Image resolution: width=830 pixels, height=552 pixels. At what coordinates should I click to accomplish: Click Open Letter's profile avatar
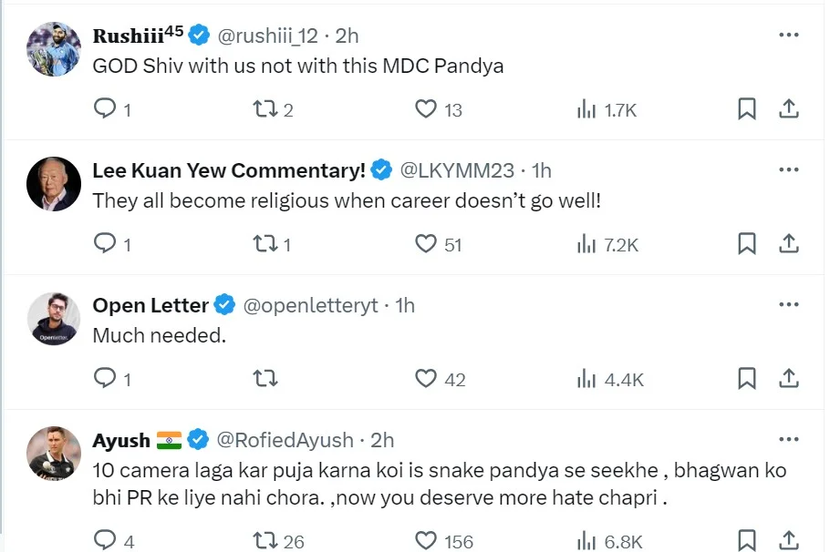click(53, 319)
